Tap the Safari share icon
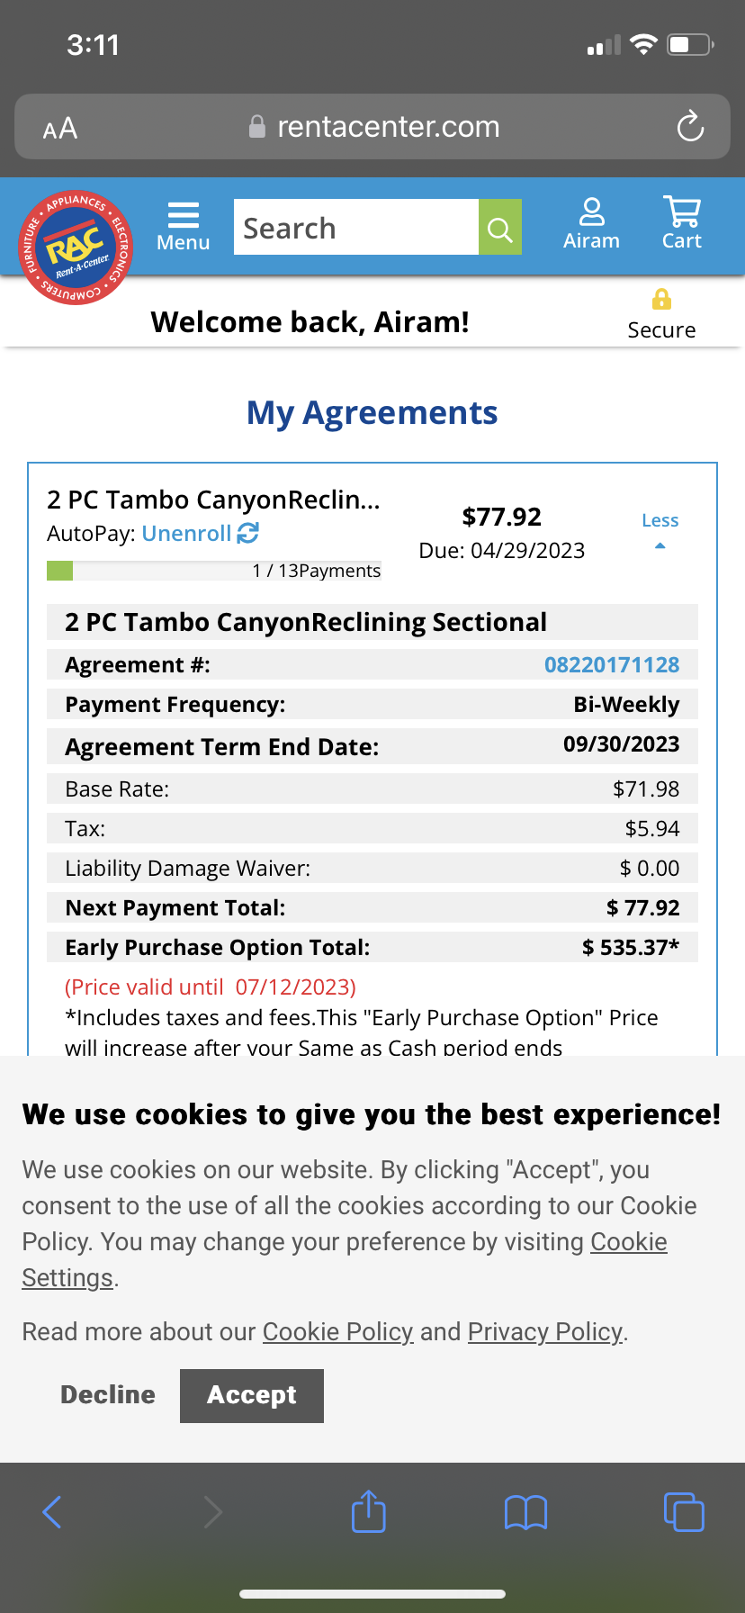The image size is (745, 1613). pos(368,1511)
